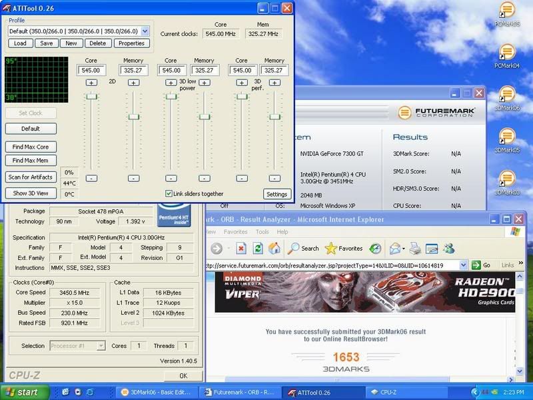Click the scroll down arrow in Internet Explorer
The width and height of the screenshot is (533, 400).
click(x=520, y=371)
